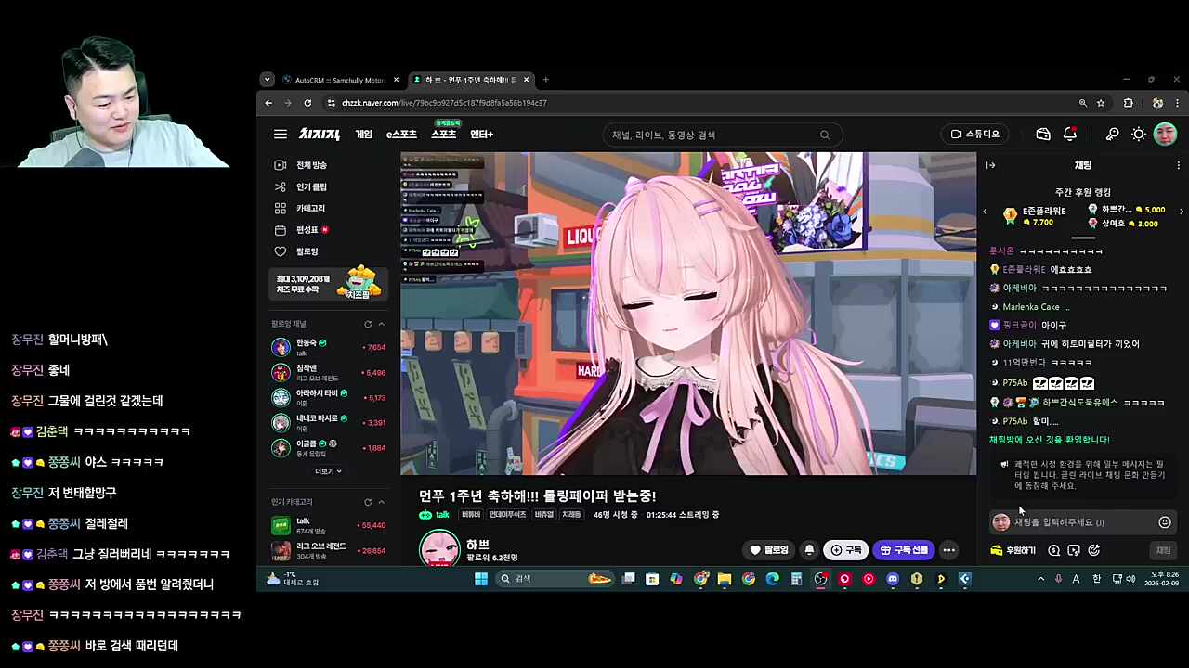Launch YouTube from the Windows taskbar

tap(869, 579)
